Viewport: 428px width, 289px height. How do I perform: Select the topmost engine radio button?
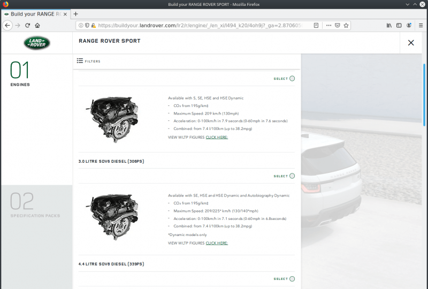(292, 79)
